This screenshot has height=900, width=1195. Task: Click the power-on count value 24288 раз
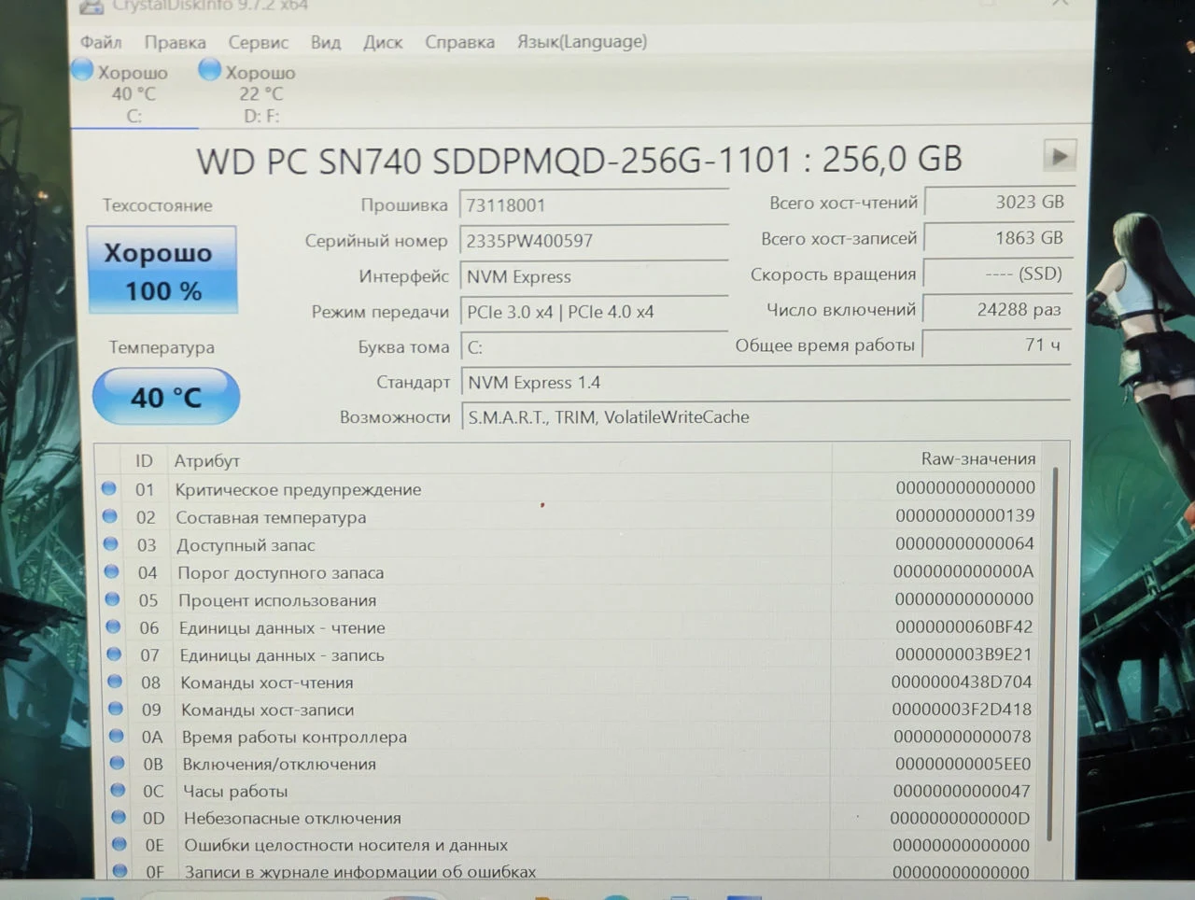pos(998,309)
